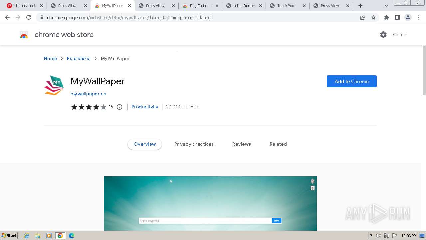Open the Extensions puzzle icon
The image size is (426, 240).
click(386, 17)
